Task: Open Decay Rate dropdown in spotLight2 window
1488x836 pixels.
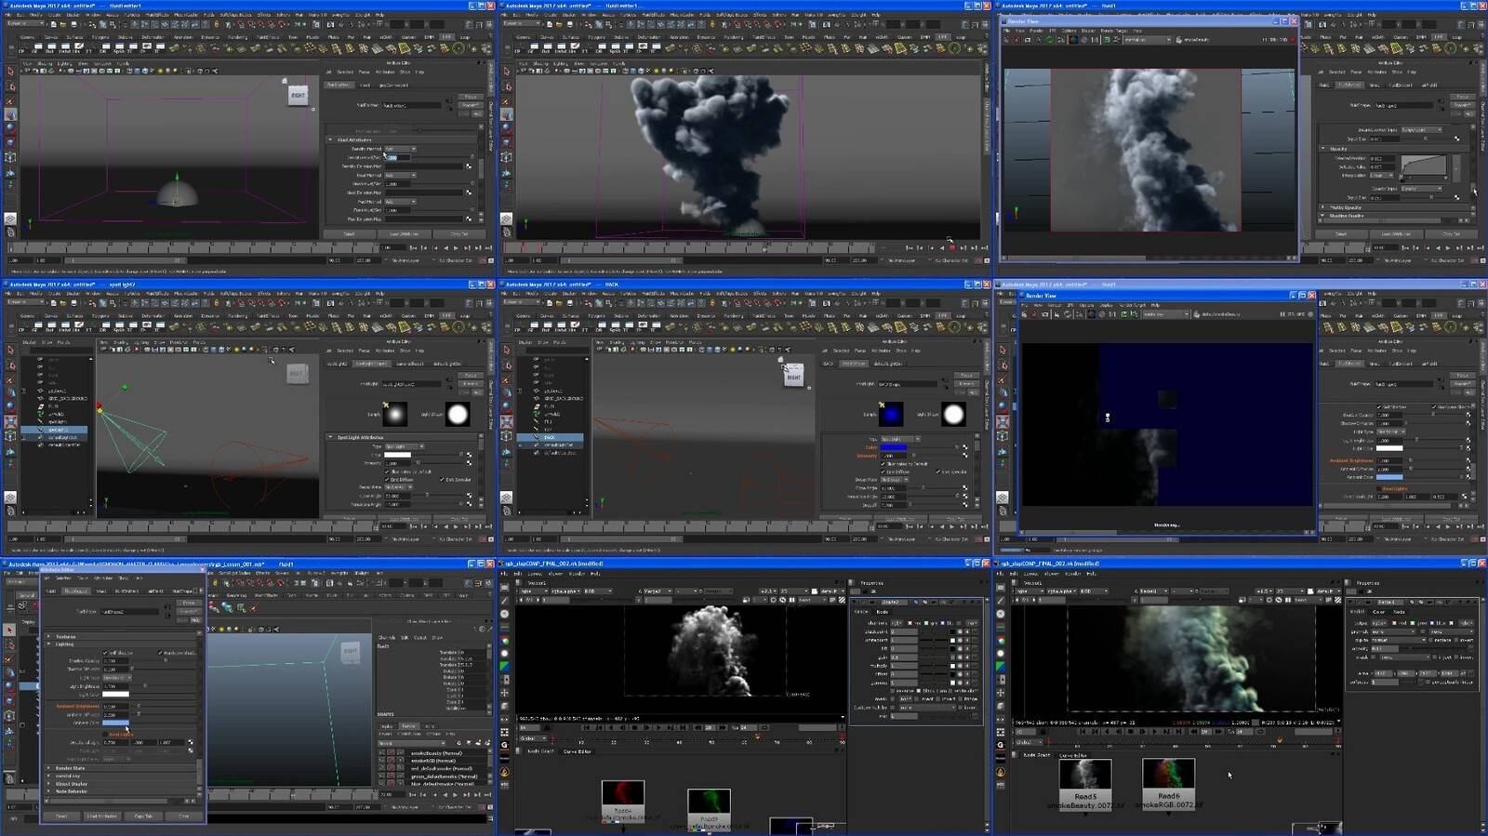Action: 398,487
